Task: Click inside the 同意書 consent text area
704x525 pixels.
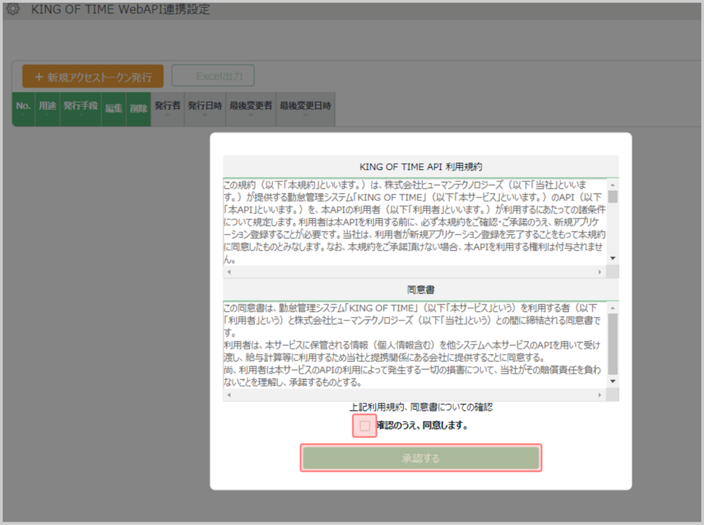Action: (415, 345)
